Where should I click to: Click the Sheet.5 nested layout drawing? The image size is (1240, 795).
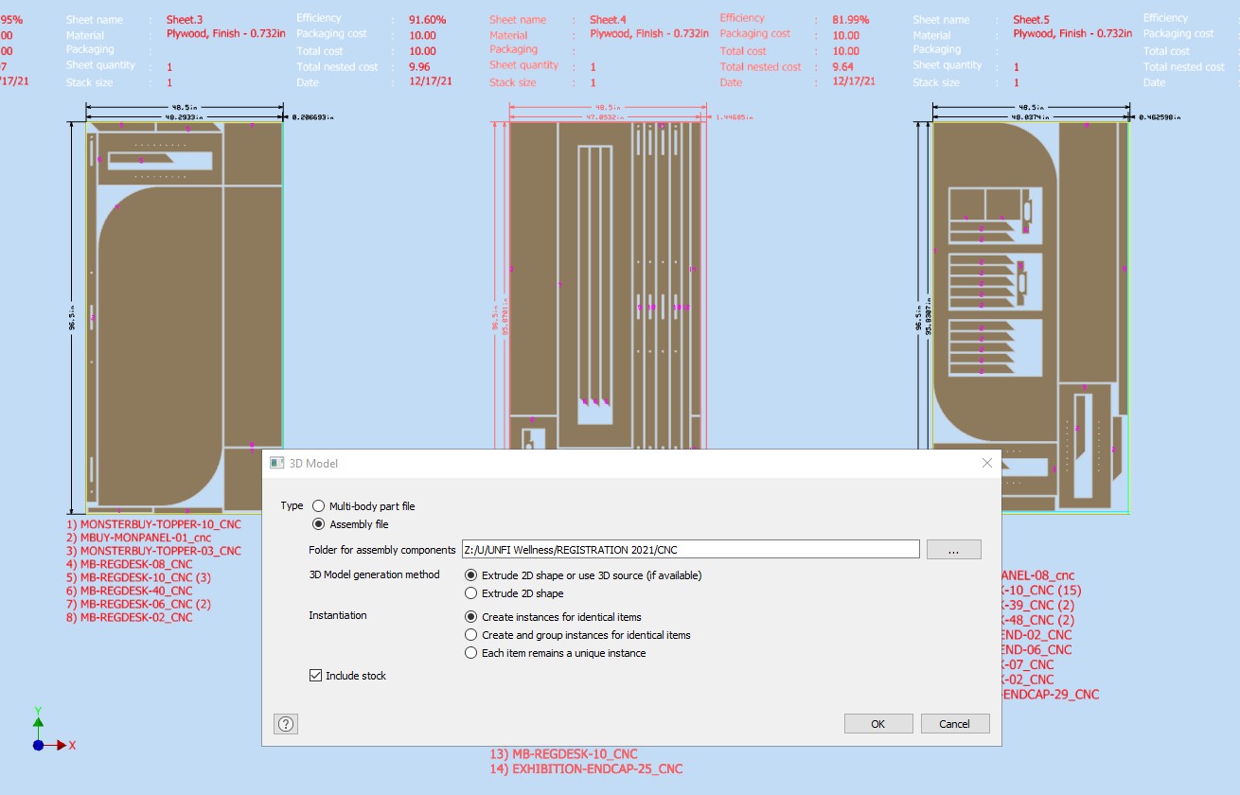[x=1031, y=317]
